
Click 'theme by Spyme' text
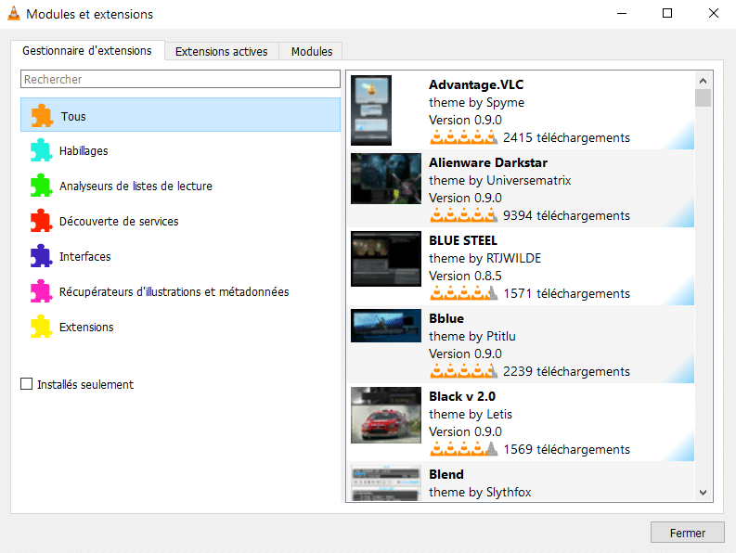click(476, 102)
